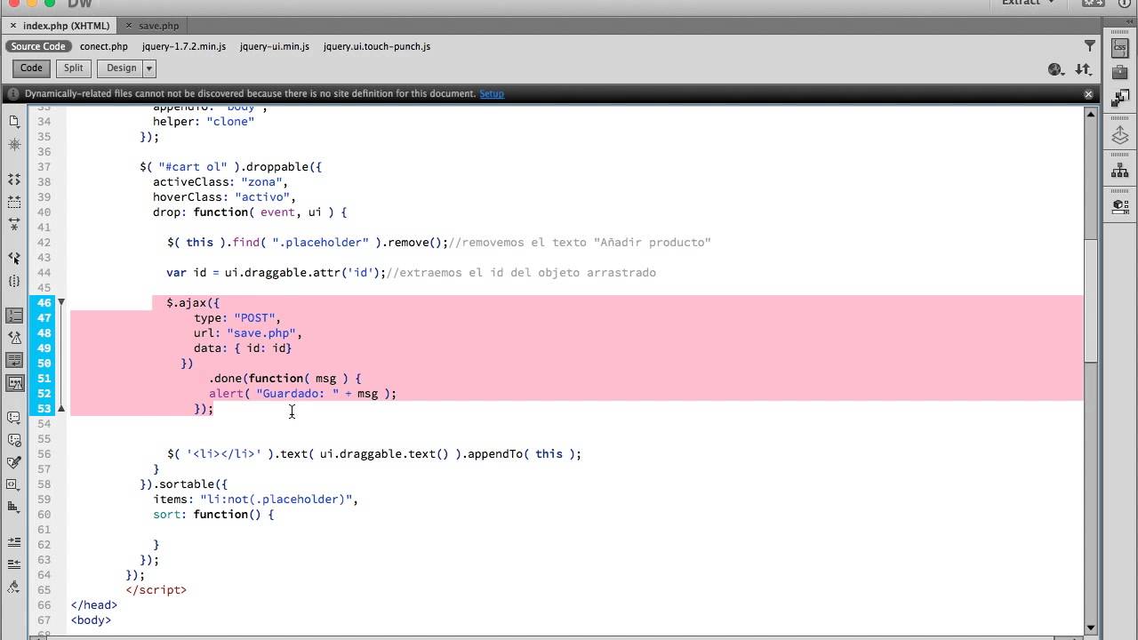This screenshot has width=1138, height=640.
Task: Click Apply Comment icon
Action: click(x=14, y=418)
